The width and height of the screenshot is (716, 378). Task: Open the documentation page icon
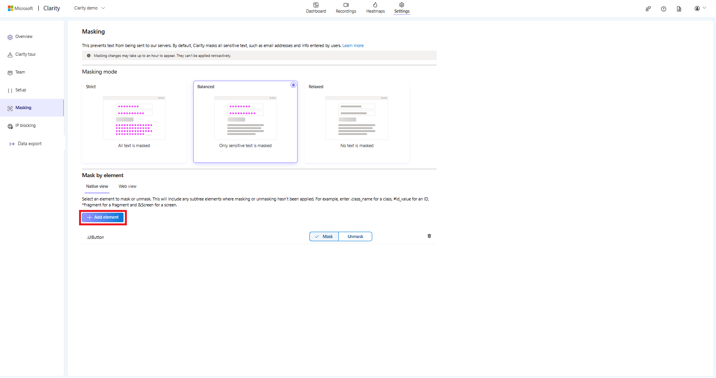[x=679, y=9]
